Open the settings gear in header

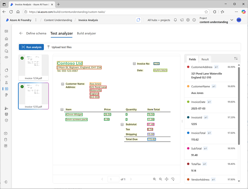188,20
